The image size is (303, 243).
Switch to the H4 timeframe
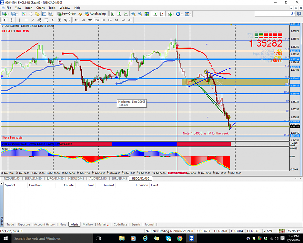tap(110, 20)
